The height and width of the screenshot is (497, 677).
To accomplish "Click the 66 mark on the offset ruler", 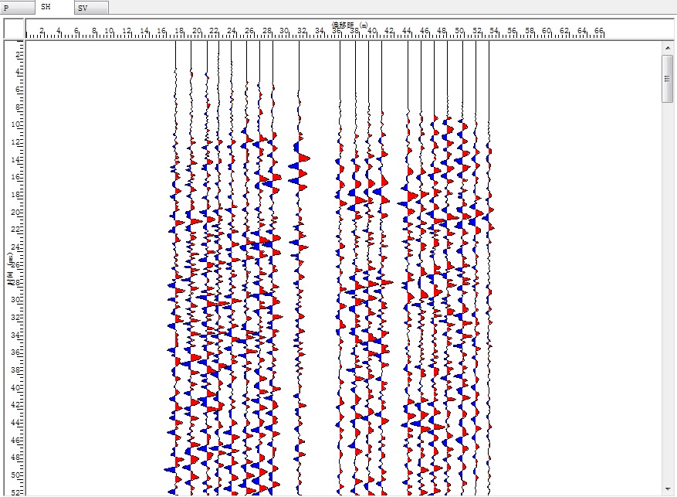I will (x=599, y=32).
